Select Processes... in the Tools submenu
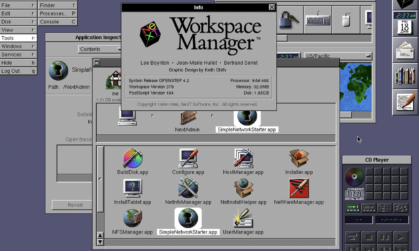This screenshot has height=251, width=419. click(57, 13)
